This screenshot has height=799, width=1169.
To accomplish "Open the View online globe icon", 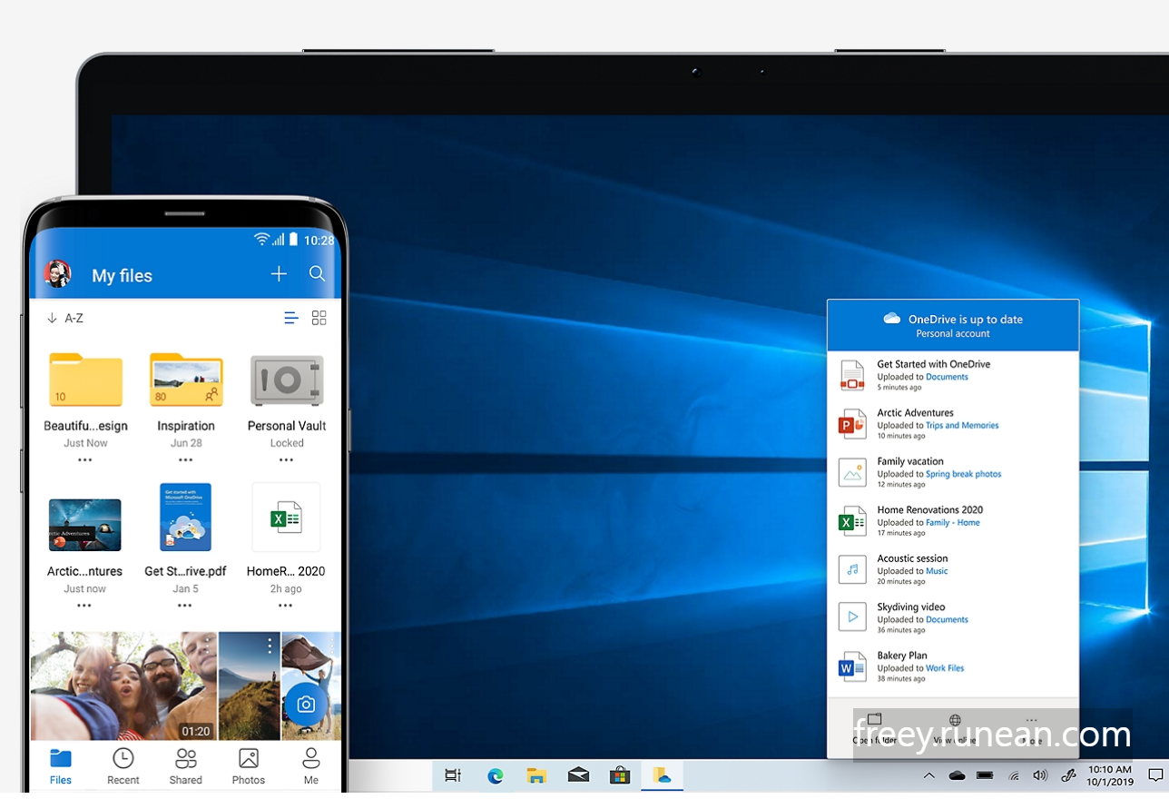I will pyautogui.click(x=953, y=720).
